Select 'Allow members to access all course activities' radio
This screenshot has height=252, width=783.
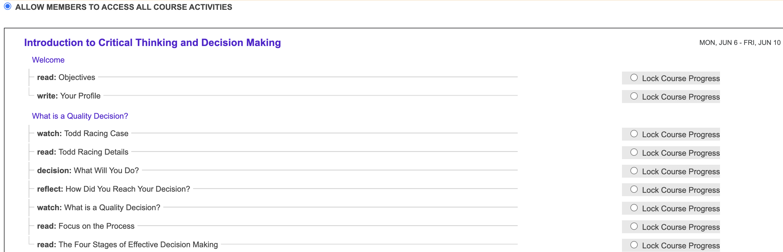point(8,6)
